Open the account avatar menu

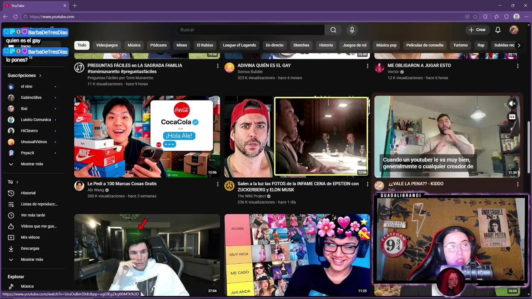[514, 30]
